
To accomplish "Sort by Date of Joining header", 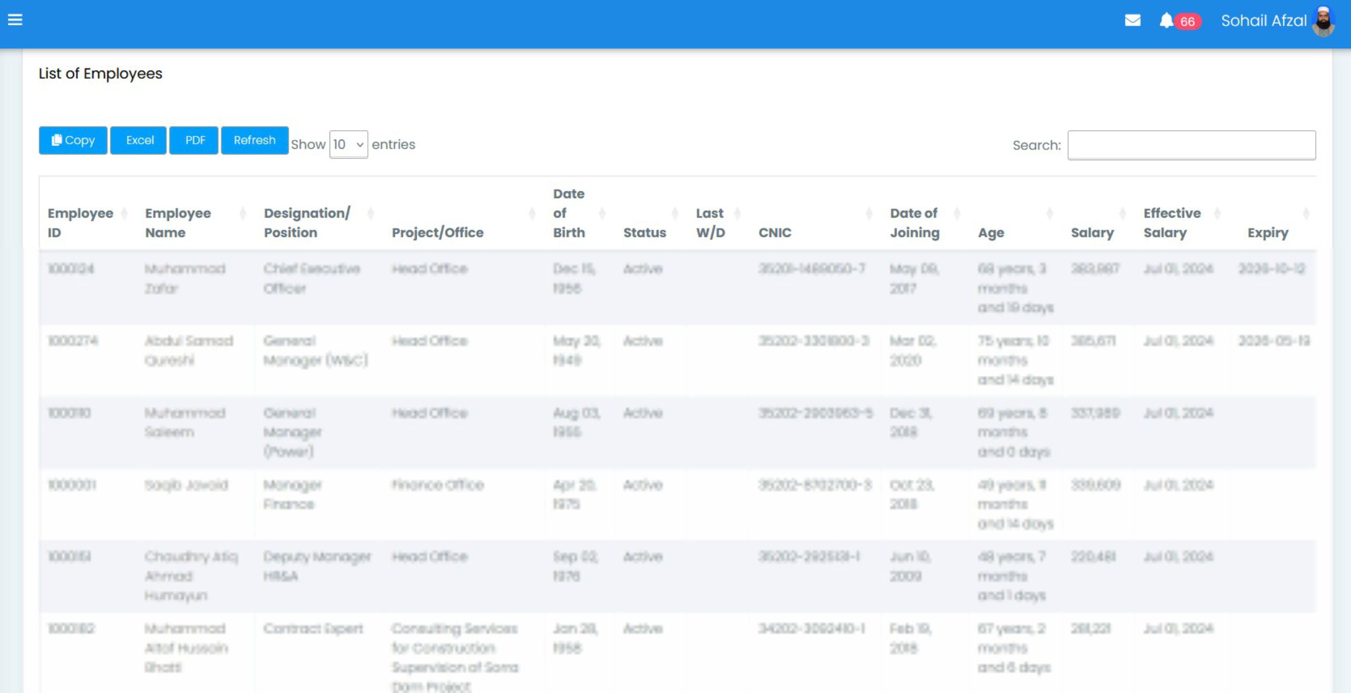I will pos(914,222).
